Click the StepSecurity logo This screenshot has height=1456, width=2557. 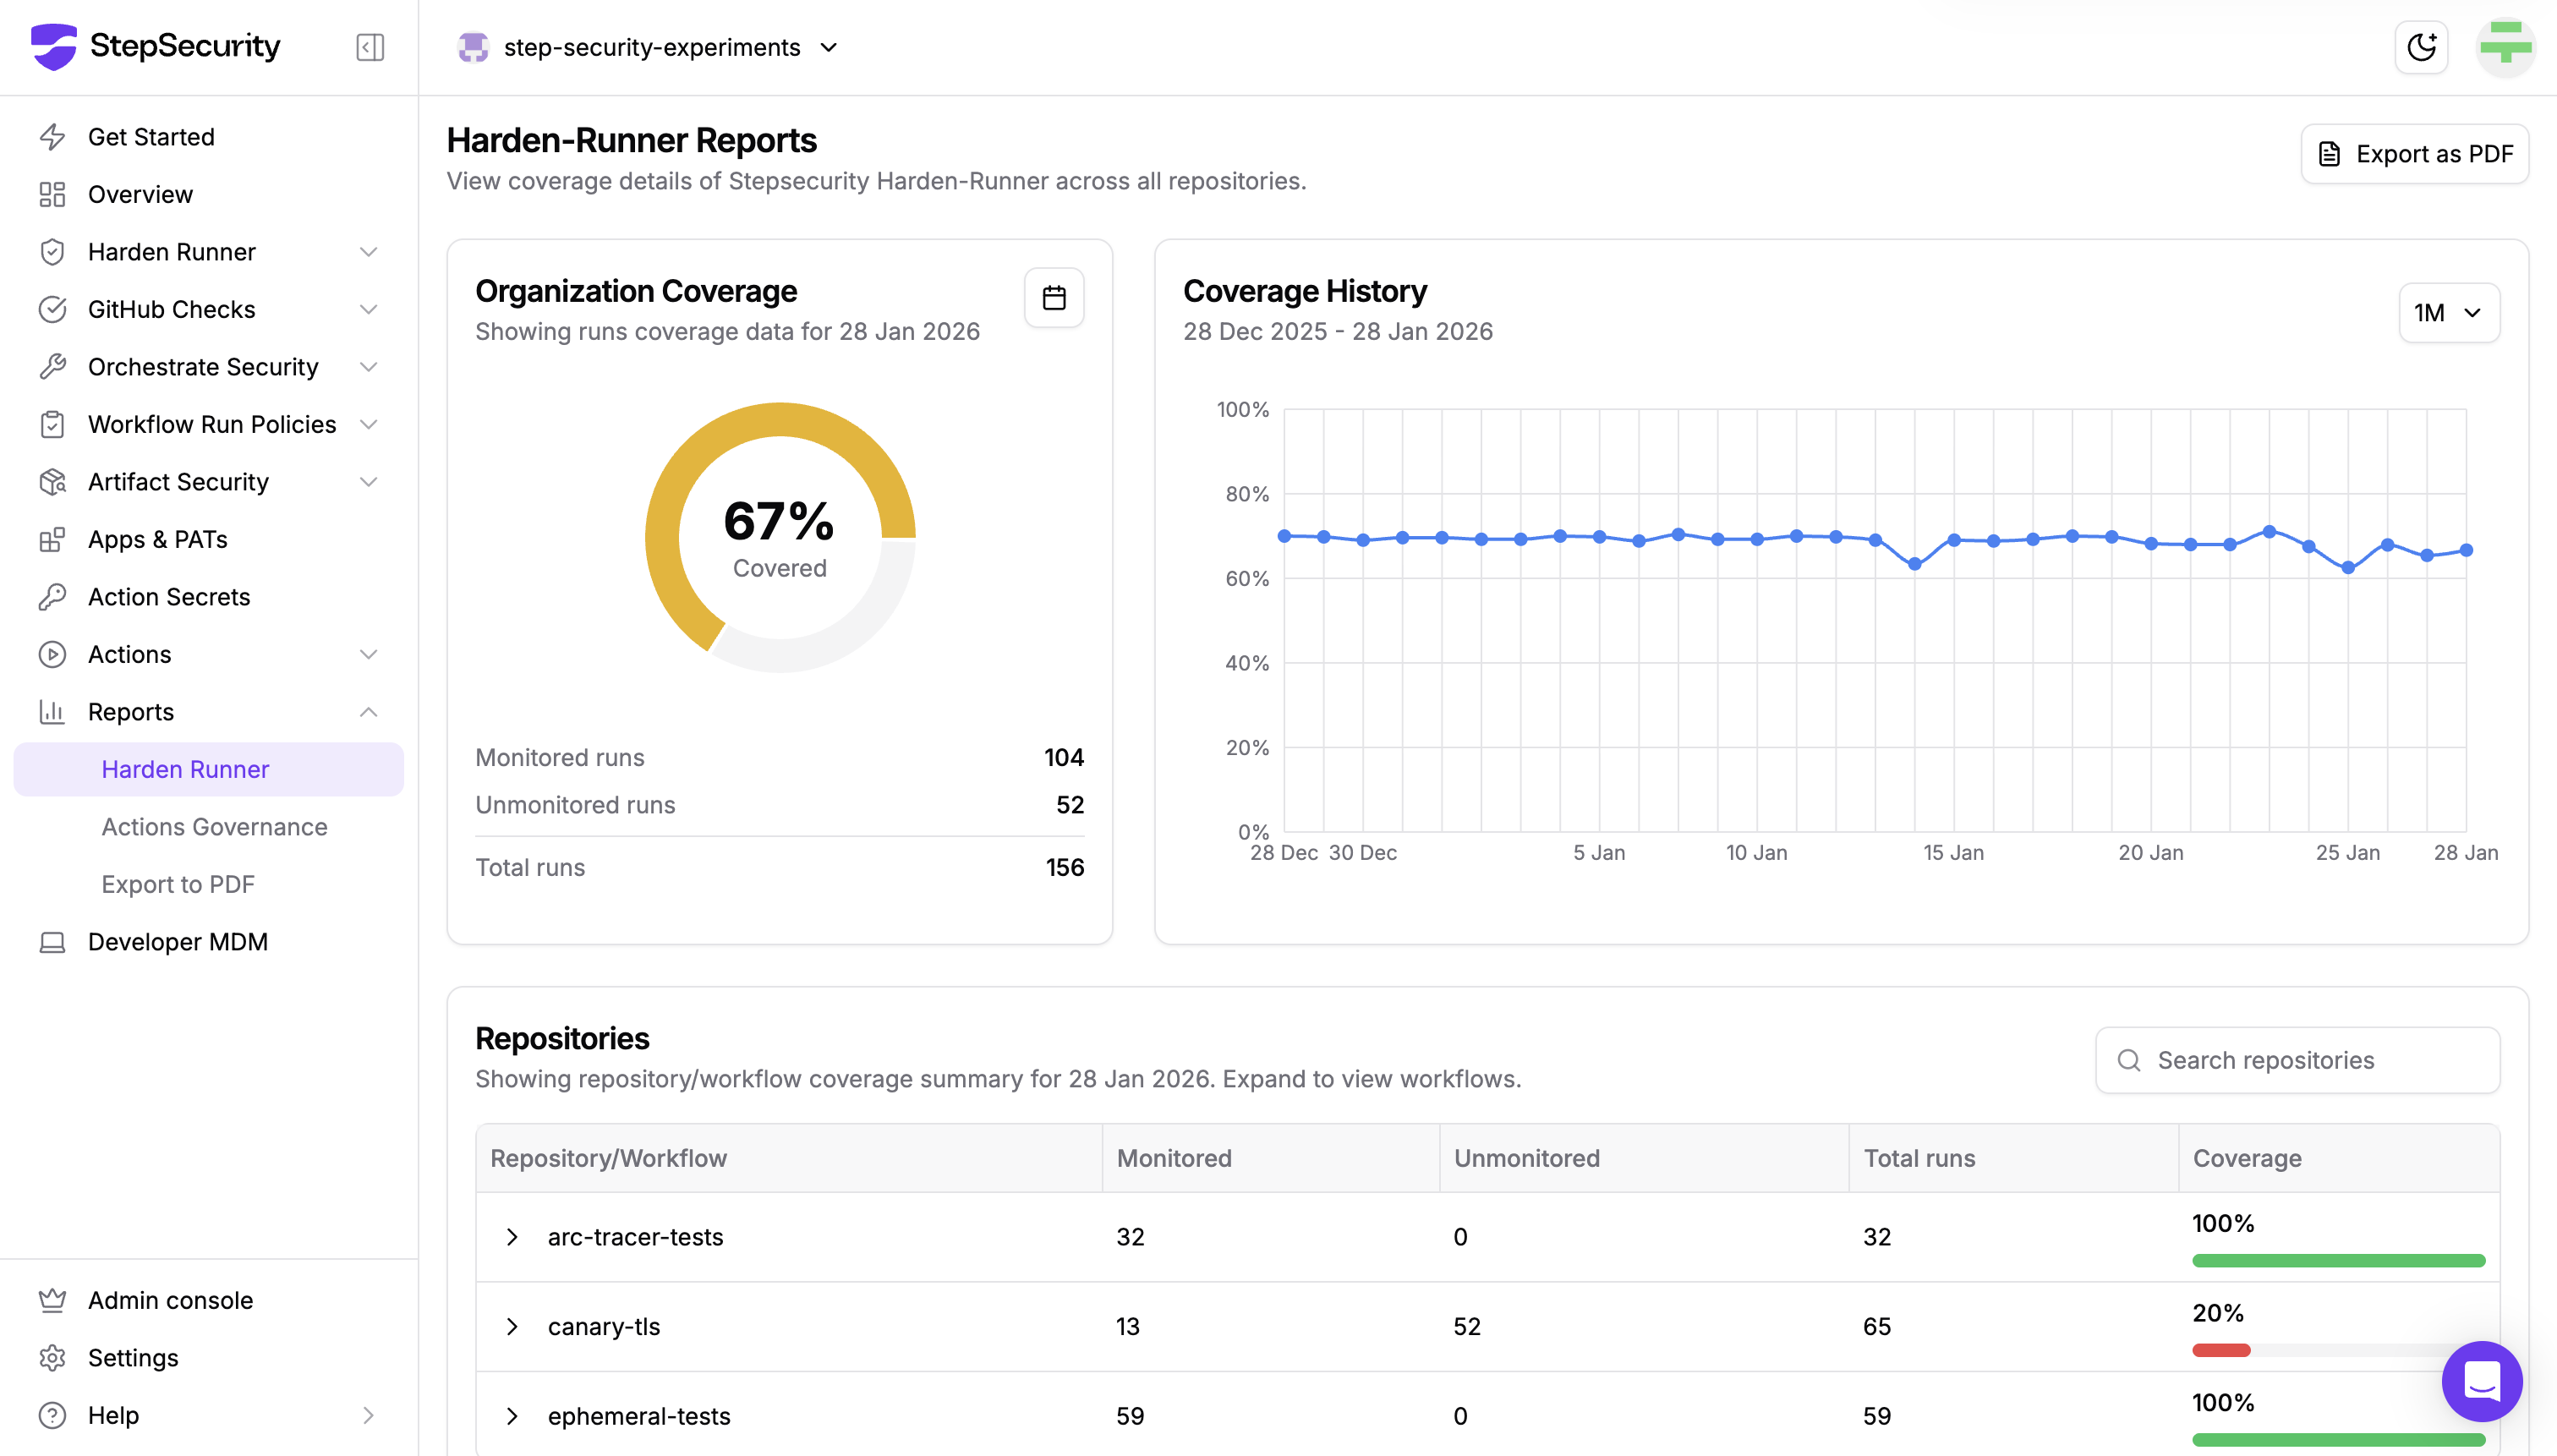(x=155, y=46)
